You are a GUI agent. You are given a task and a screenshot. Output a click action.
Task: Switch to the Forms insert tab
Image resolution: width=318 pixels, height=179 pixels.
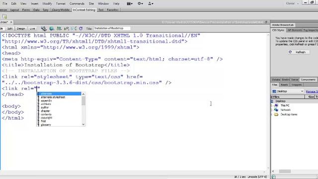point(26,10)
